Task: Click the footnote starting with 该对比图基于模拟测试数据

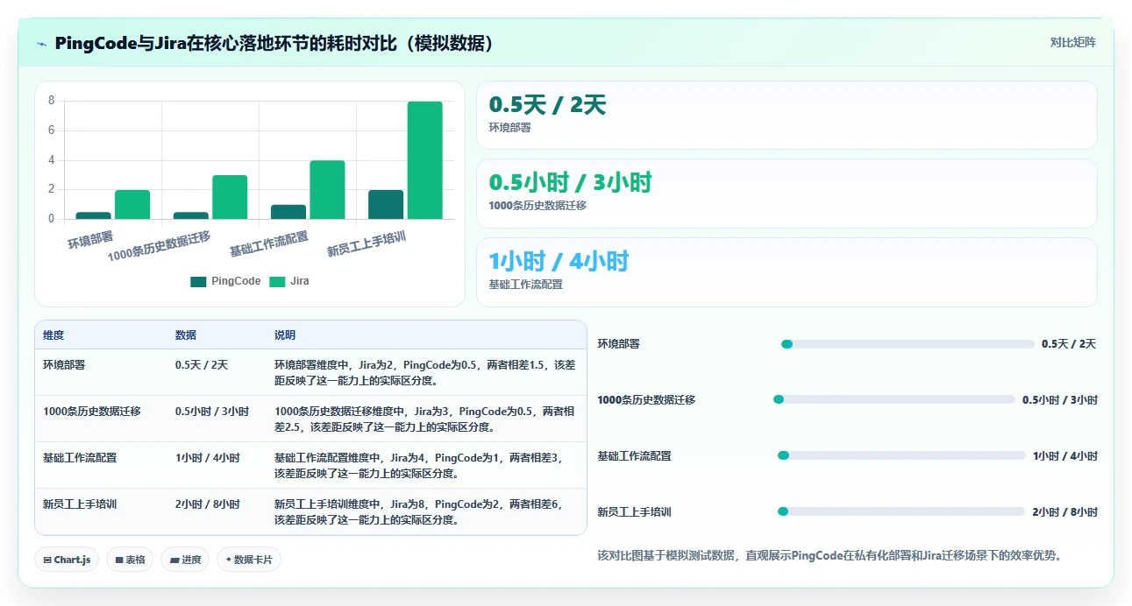Action: [829, 555]
